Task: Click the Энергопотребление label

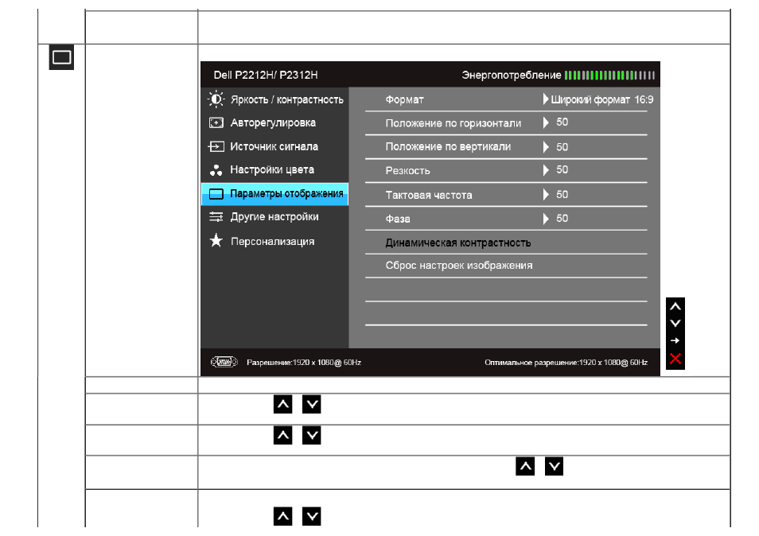Action: click(511, 75)
